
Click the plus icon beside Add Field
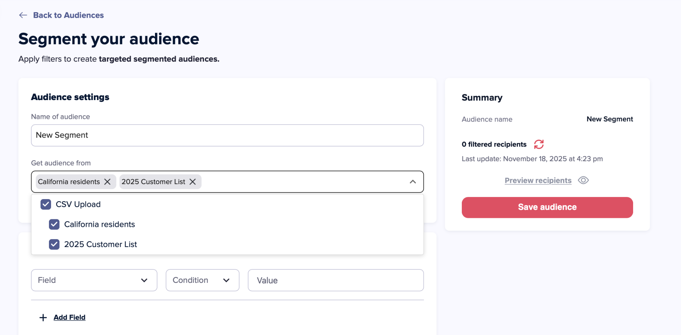(43, 318)
